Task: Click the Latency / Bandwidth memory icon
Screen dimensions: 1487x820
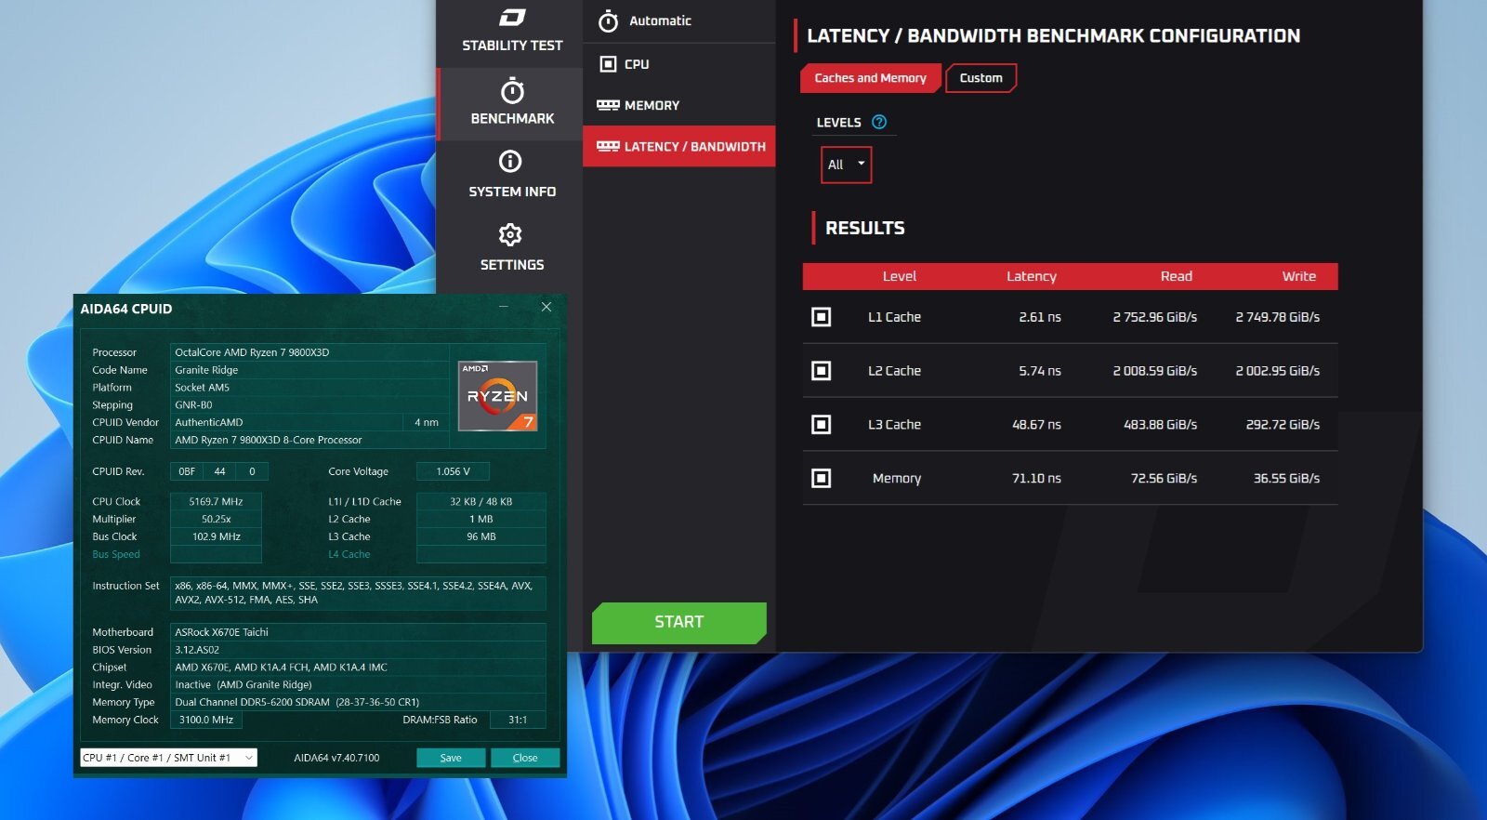Action: tap(608, 146)
